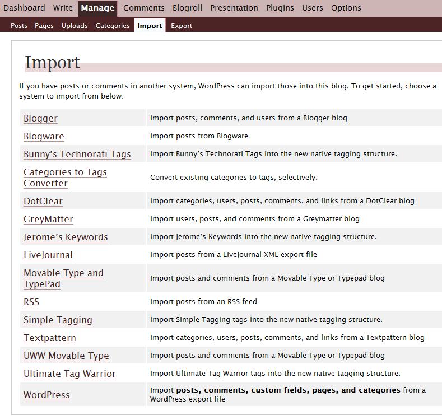Open the Dashboard menu

[24, 8]
